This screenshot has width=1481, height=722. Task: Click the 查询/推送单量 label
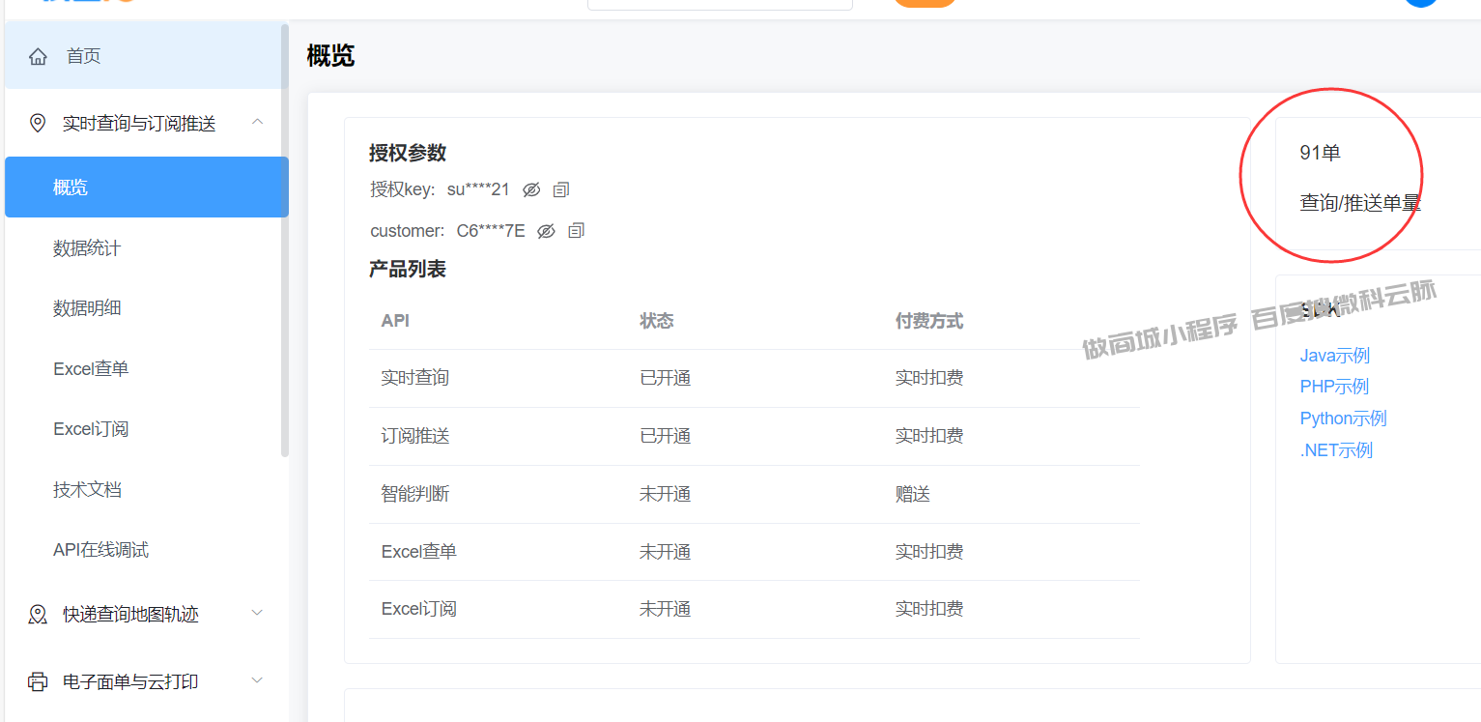coord(1360,203)
